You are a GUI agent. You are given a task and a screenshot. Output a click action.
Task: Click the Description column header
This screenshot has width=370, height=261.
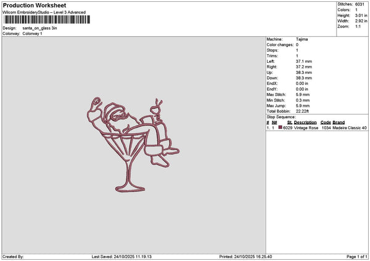click(305, 122)
